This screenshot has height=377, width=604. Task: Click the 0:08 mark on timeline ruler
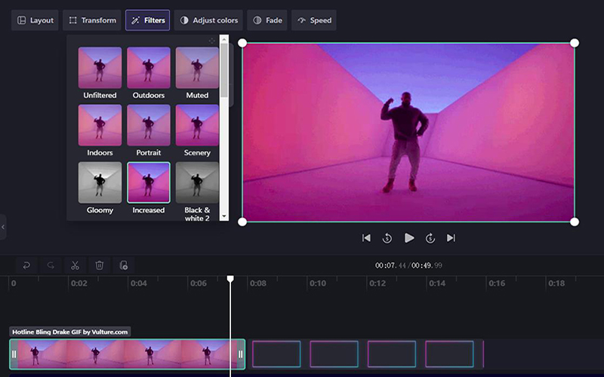[258, 284]
